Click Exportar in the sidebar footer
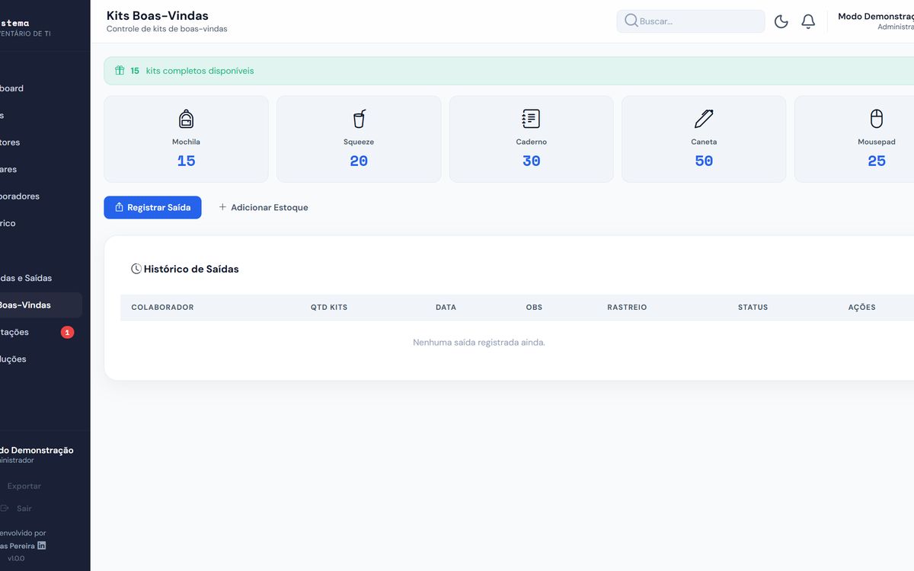The image size is (914, 571). click(x=23, y=486)
